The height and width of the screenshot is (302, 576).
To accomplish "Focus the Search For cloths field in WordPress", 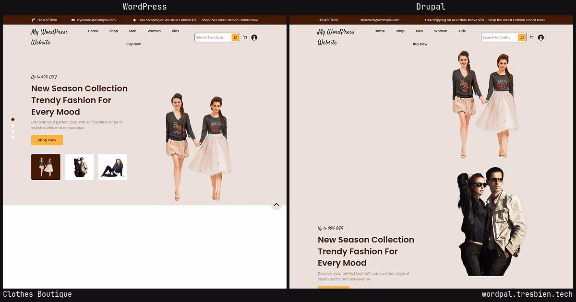I will (213, 37).
